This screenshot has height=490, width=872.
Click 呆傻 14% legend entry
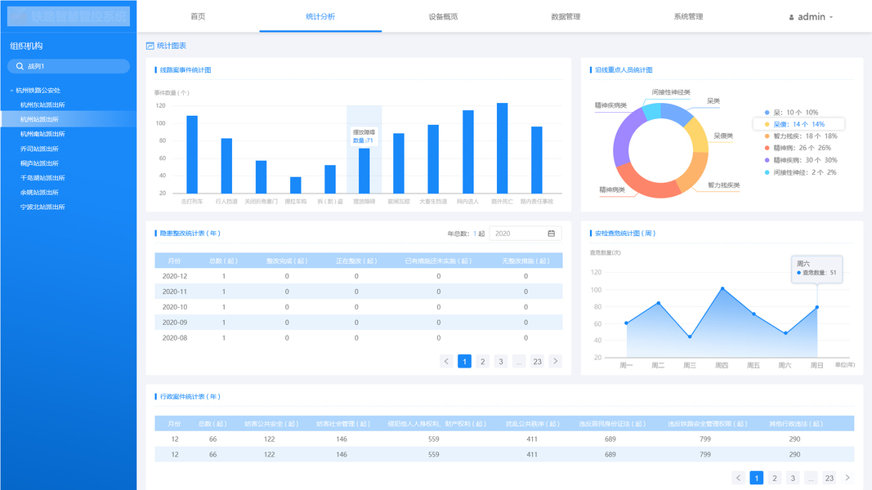tap(799, 124)
